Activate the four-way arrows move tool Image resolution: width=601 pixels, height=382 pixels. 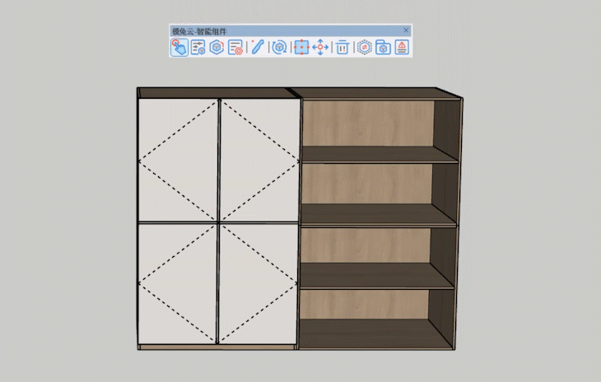(x=320, y=48)
